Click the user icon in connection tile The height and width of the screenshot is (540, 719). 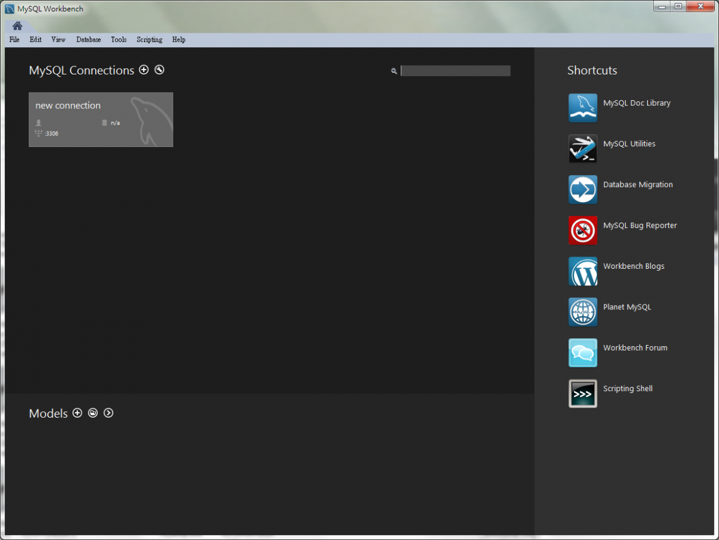click(39, 122)
